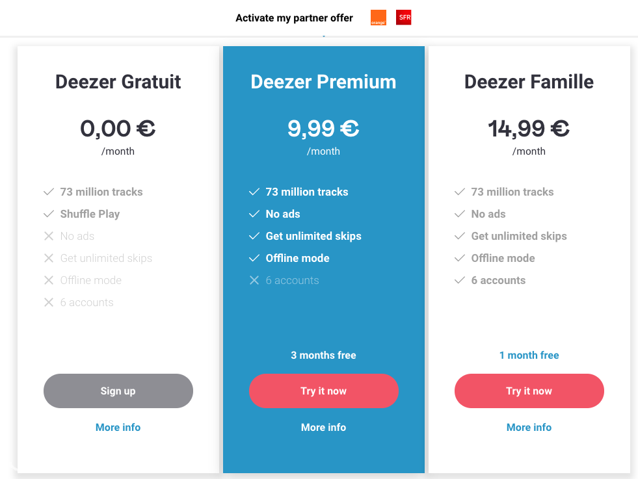Open More info under Deezer Famille
This screenshot has width=638, height=479.
[x=529, y=428]
